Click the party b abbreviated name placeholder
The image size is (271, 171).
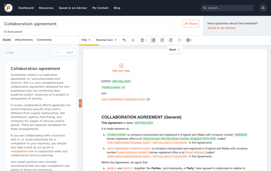[147, 156]
